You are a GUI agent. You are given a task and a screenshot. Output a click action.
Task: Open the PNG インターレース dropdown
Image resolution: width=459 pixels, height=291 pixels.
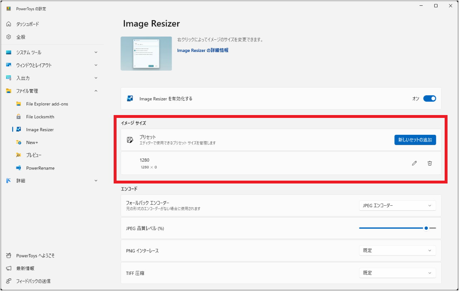point(397,251)
